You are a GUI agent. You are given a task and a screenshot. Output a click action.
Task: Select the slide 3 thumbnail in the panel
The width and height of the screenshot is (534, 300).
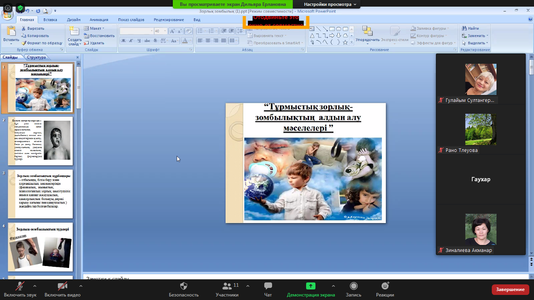40,194
